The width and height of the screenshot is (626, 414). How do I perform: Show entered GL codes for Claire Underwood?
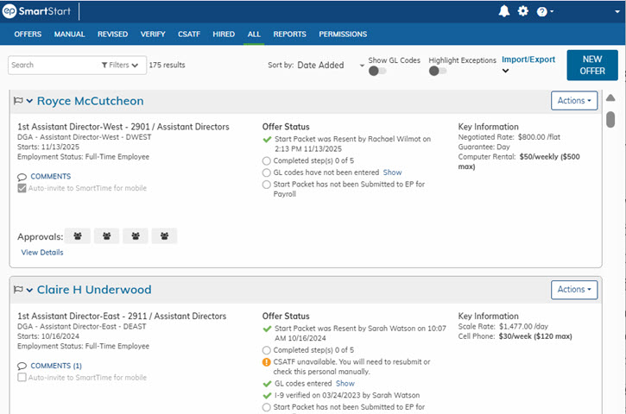click(x=345, y=383)
